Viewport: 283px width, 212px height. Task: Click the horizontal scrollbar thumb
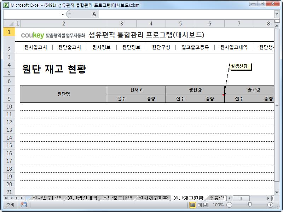click(x=241, y=198)
